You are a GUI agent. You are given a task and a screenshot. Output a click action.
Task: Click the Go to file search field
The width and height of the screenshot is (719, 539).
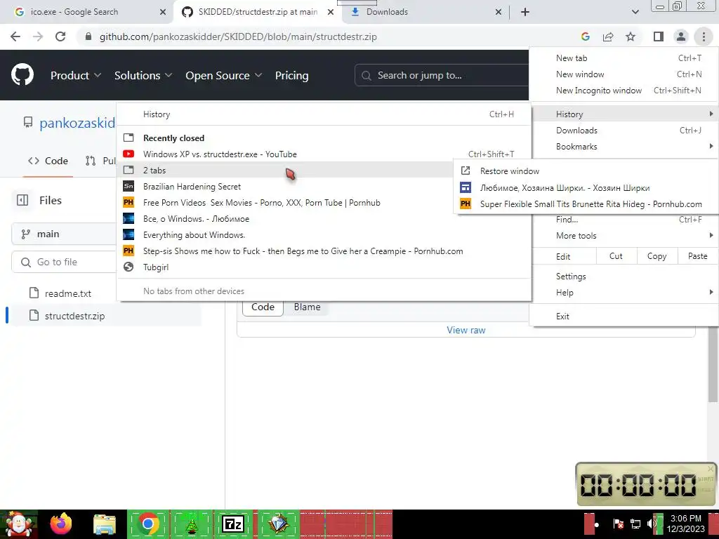[64, 262]
